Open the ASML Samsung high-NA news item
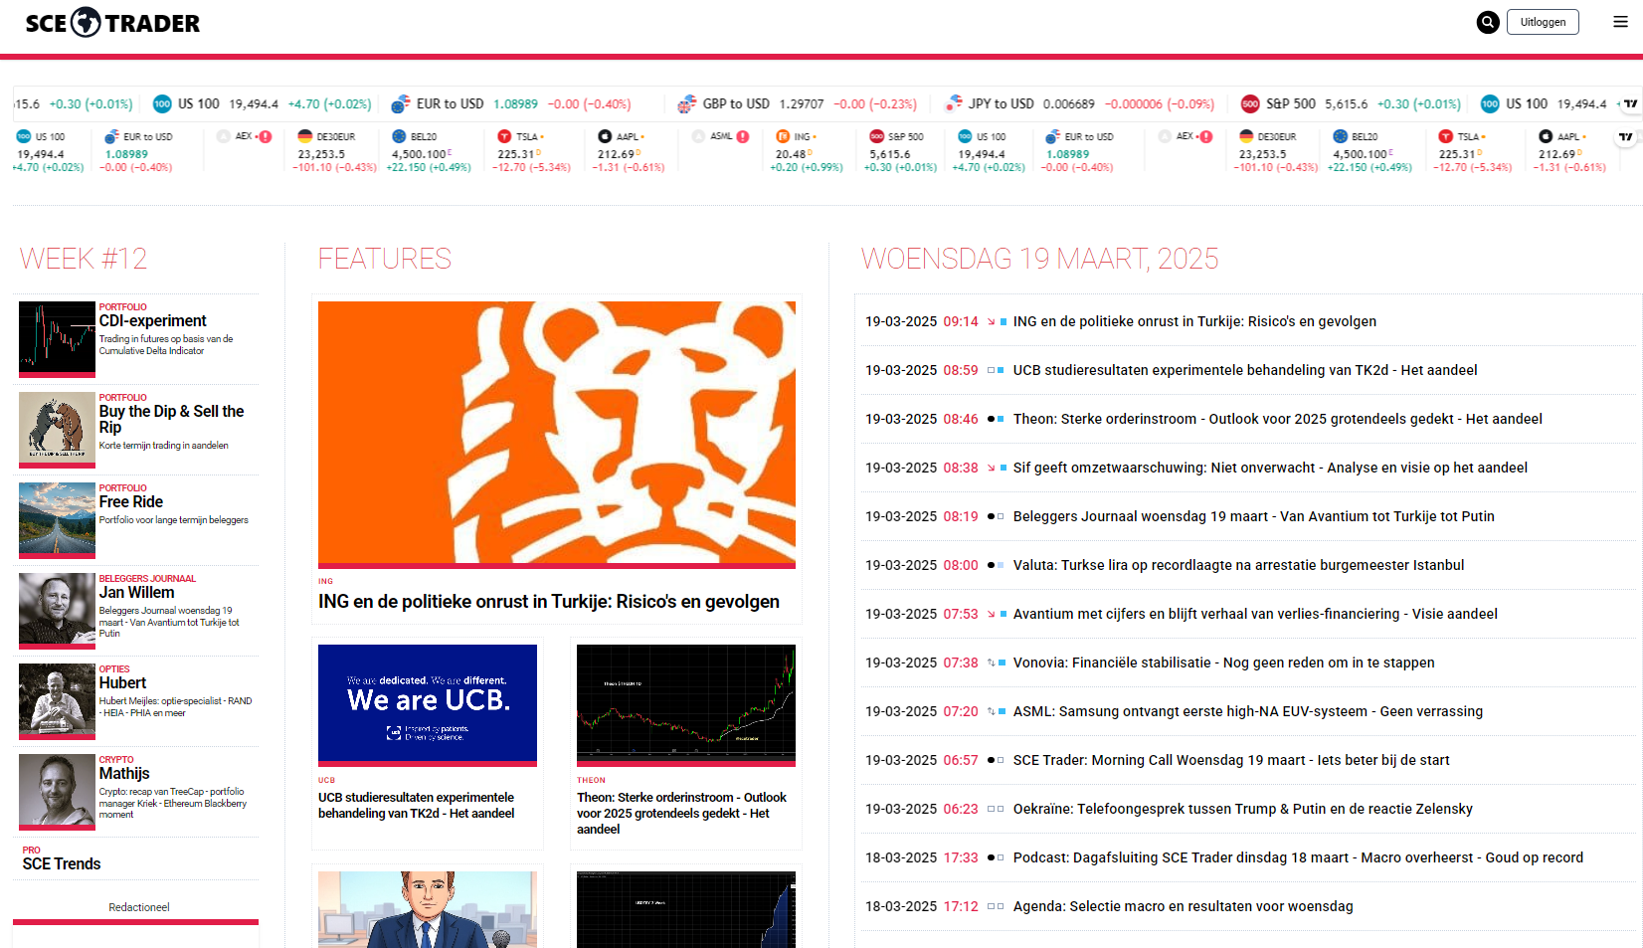The width and height of the screenshot is (1643, 948). click(x=1247, y=711)
